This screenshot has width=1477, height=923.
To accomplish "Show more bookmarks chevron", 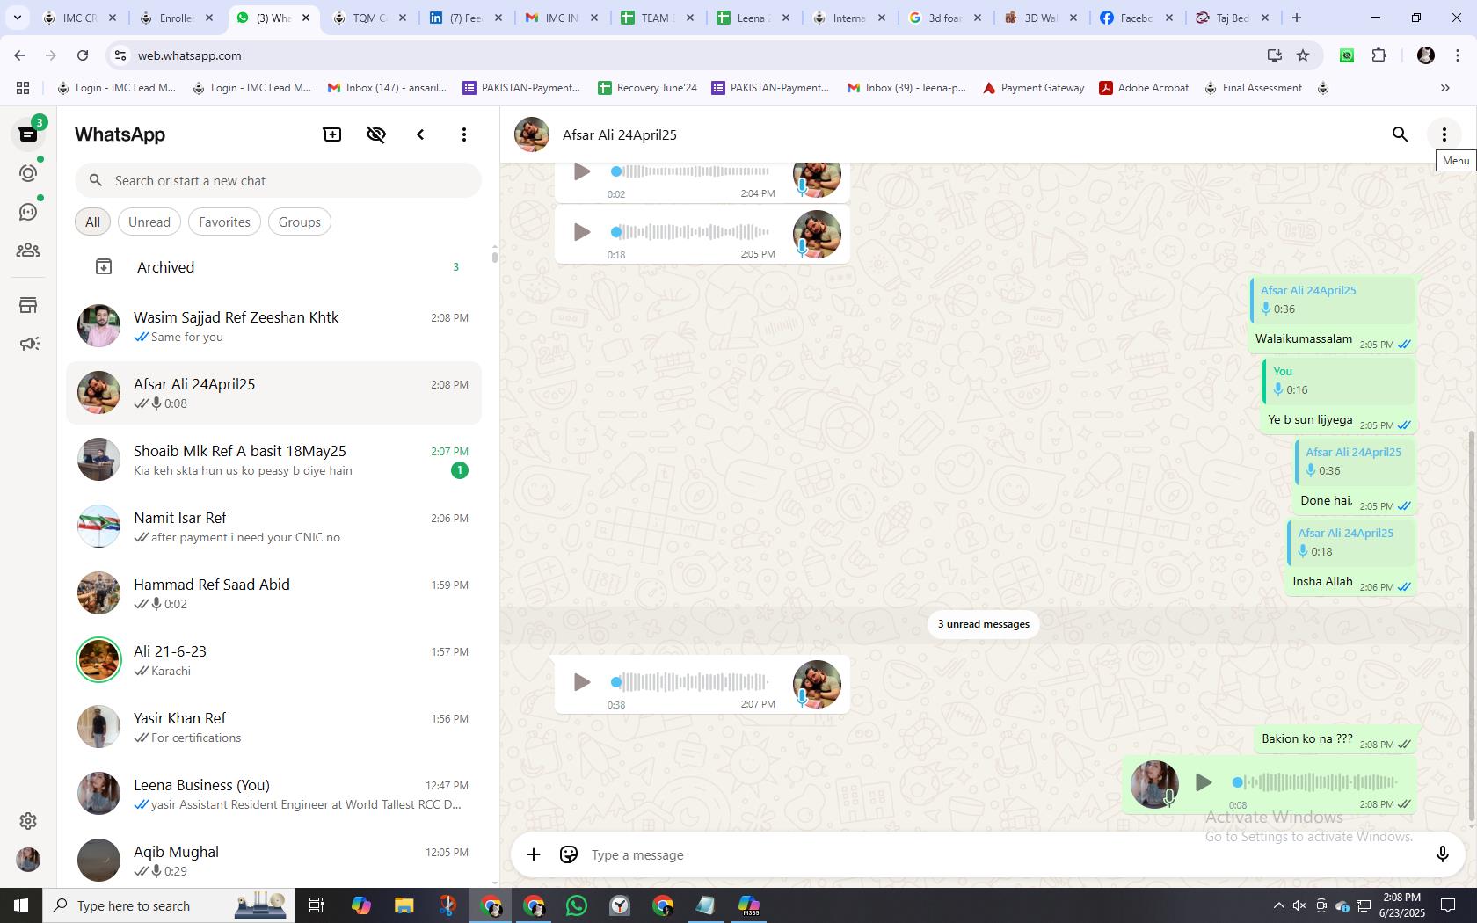I will click(1444, 88).
